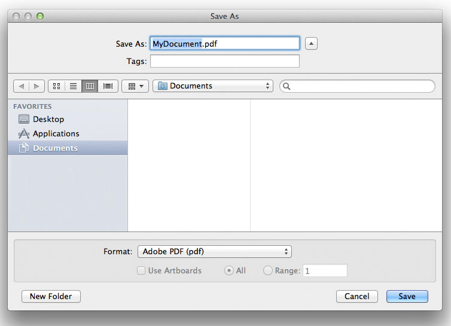Click the Range value field

[325, 270]
